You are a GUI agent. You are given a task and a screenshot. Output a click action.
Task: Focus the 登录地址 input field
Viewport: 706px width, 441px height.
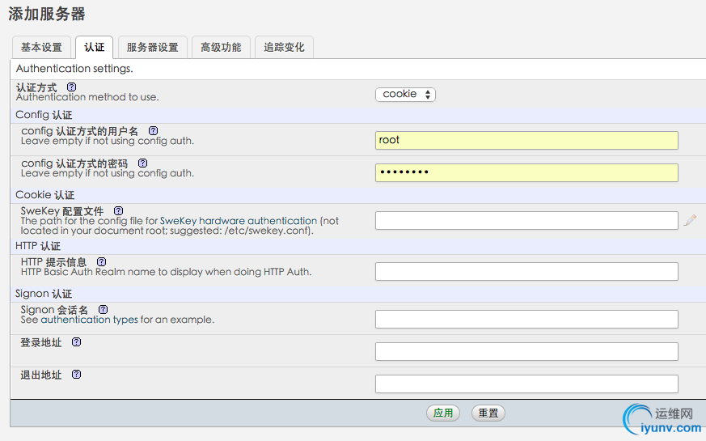click(526, 352)
